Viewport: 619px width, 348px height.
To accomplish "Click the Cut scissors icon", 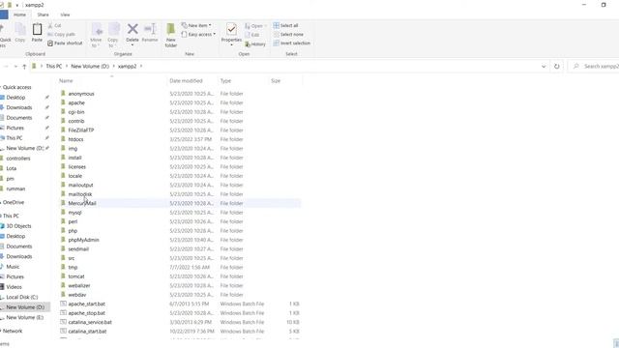I will click(x=50, y=26).
